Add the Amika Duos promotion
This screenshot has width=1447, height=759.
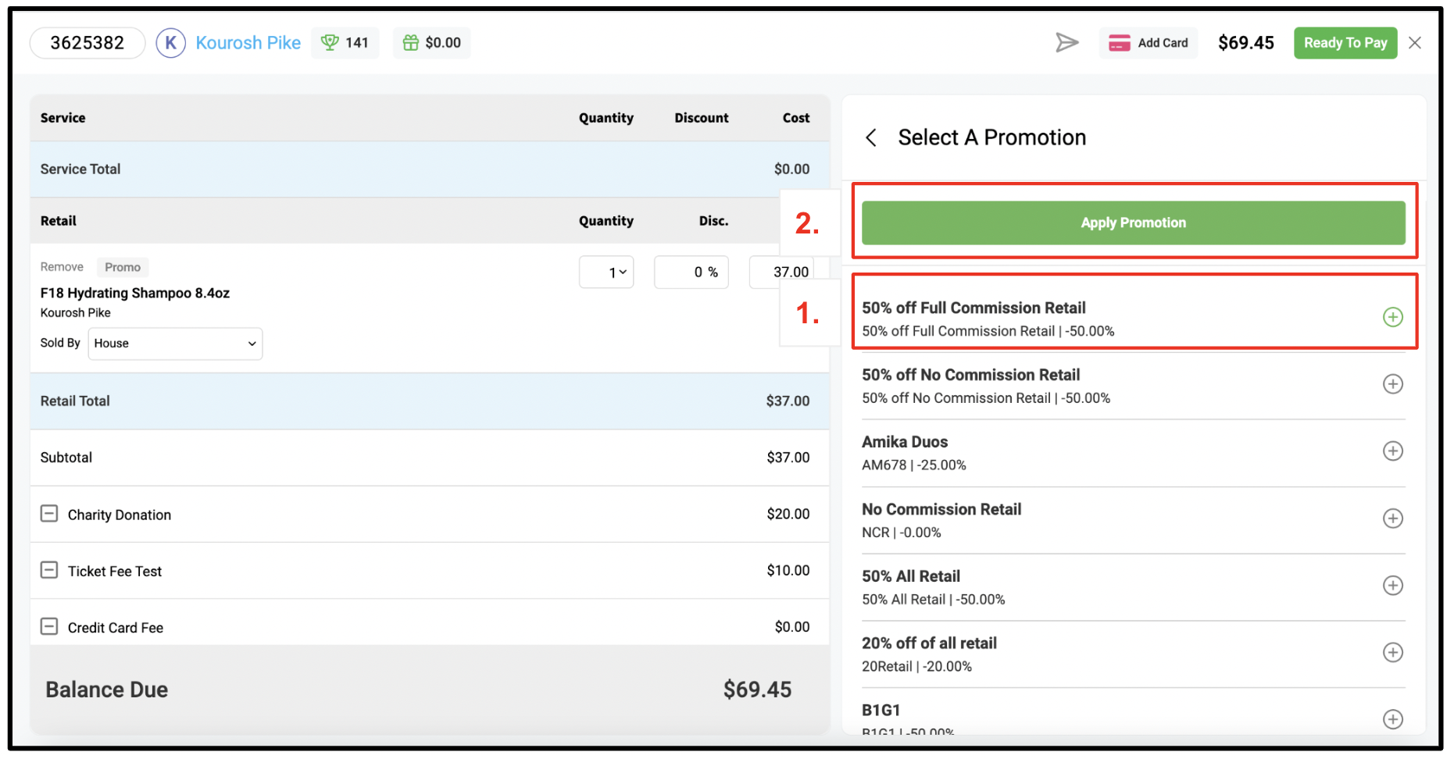[x=1392, y=451]
